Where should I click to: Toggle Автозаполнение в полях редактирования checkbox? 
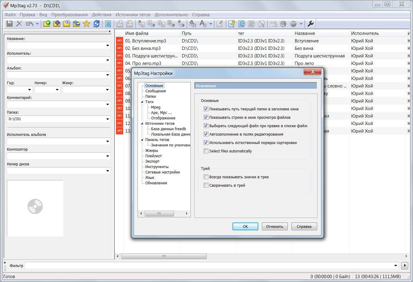click(x=206, y=134)
